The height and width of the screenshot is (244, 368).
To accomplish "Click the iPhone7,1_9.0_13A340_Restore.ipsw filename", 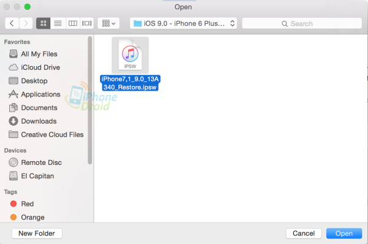I will click(x=130, y=83).
